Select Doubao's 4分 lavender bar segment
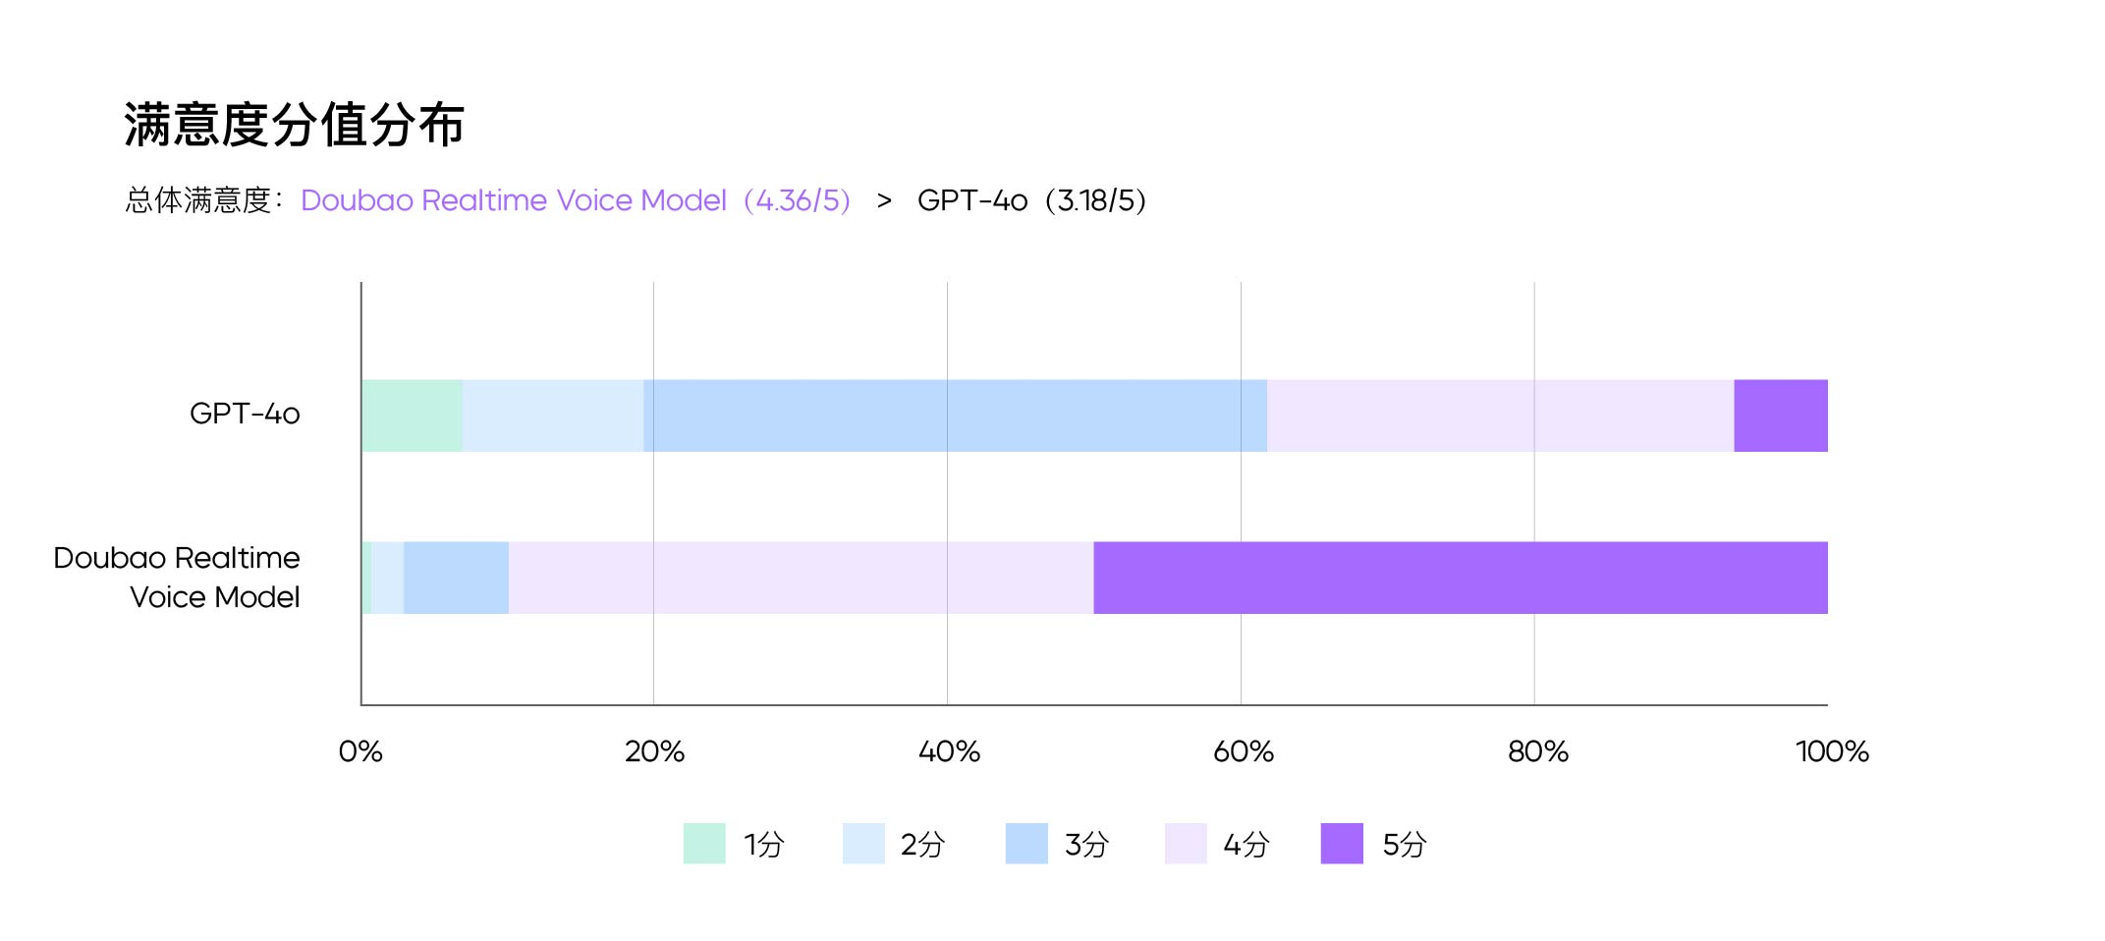2105x941 pixels. 801,578
